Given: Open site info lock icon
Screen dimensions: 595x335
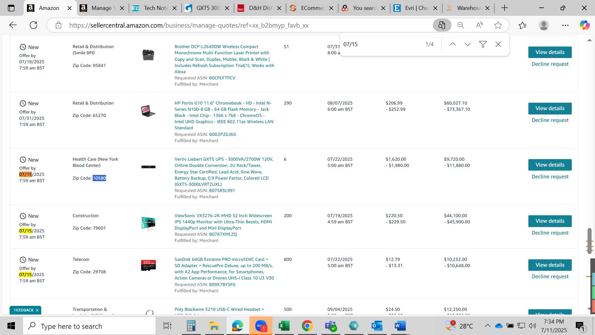Looking at the screenshot, I should (59, 25).
